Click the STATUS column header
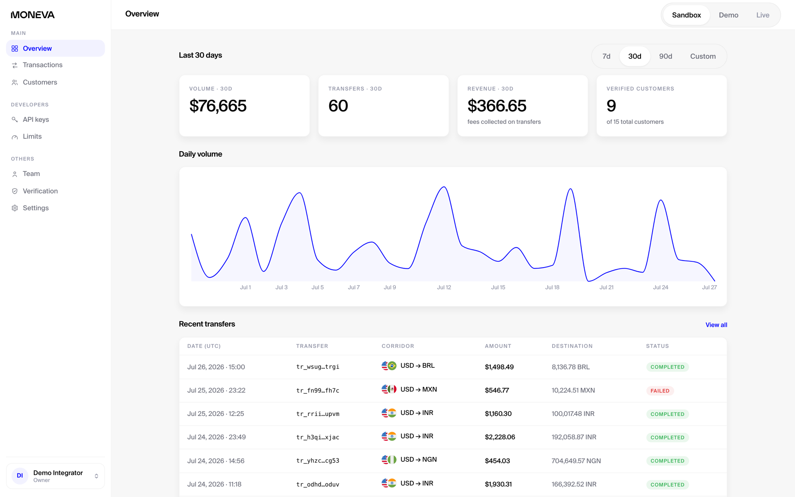This screenshot has height=497, width=795. (658, 346)
